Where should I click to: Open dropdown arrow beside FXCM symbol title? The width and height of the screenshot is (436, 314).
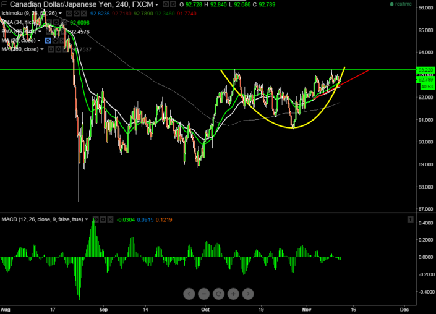tap(157, 5)
